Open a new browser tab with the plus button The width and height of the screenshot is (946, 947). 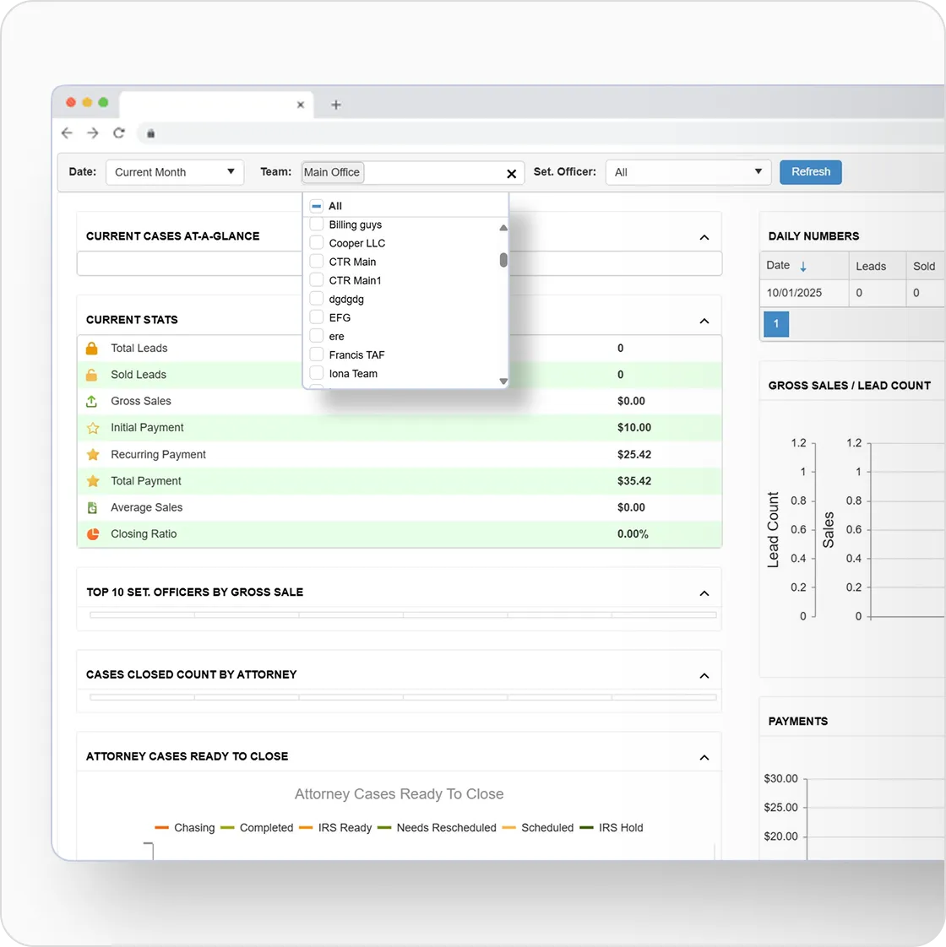(x=336, y=105)
